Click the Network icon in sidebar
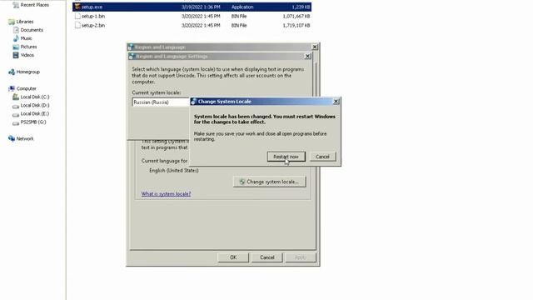This screenshot has width=533, height=300. click(12, 139)
